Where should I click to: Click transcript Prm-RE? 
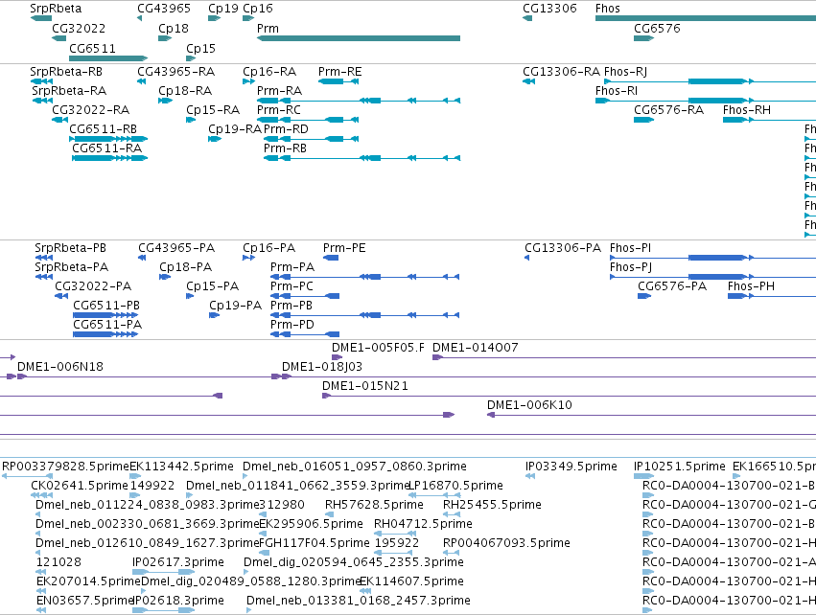tap(339, 72)
